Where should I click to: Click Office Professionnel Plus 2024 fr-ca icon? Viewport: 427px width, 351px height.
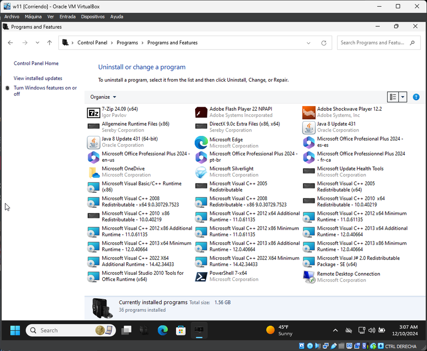coord(309,157)
